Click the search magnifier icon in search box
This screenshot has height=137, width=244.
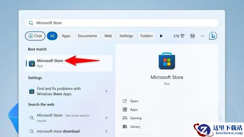31,23
